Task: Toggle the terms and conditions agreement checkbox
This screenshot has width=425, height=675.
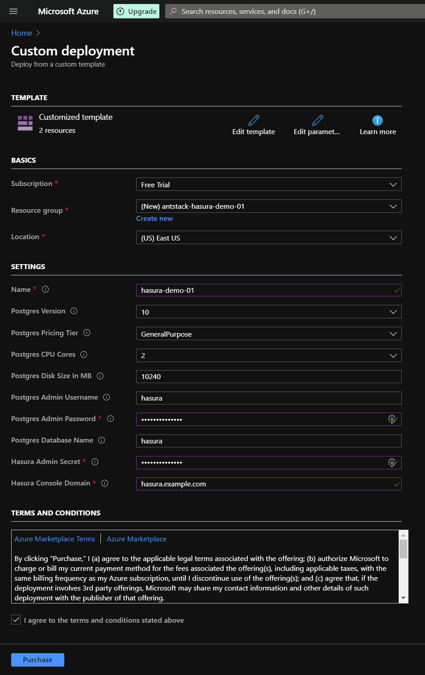Action: tap(16, 620)
